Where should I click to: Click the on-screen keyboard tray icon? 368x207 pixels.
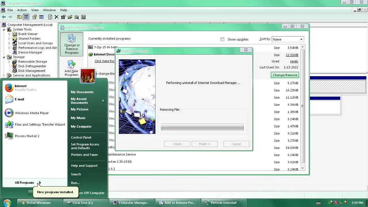319,203
